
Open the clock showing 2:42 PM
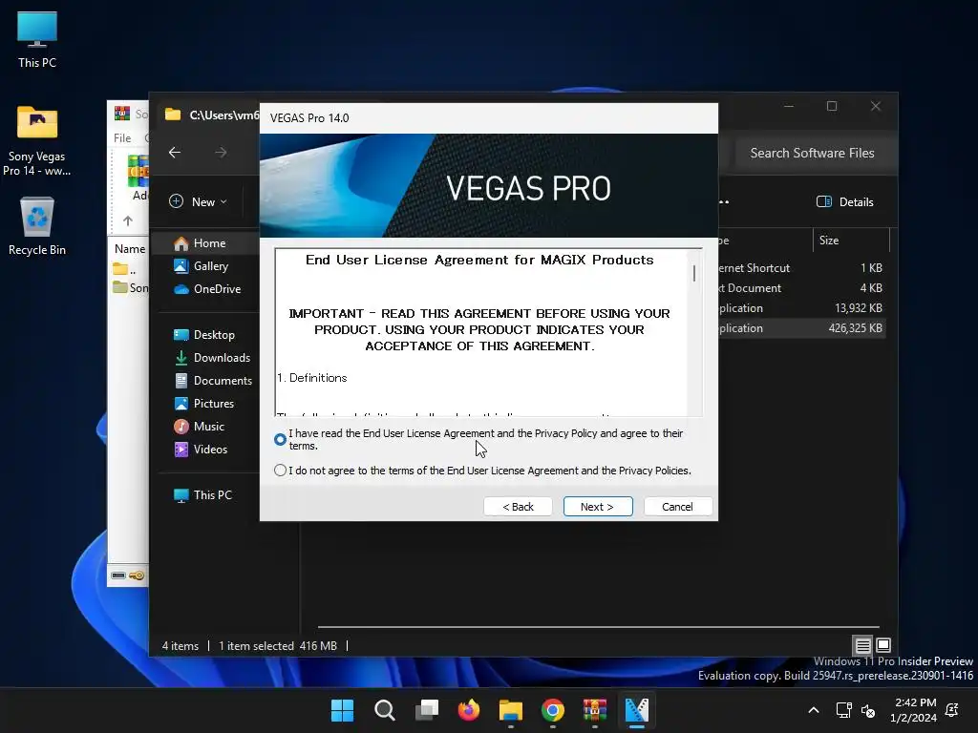913,710
